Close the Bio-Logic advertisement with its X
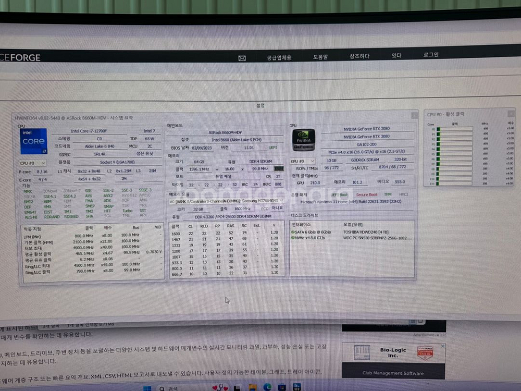The height and width of the screenshot is (391, 521). [442, 346]
